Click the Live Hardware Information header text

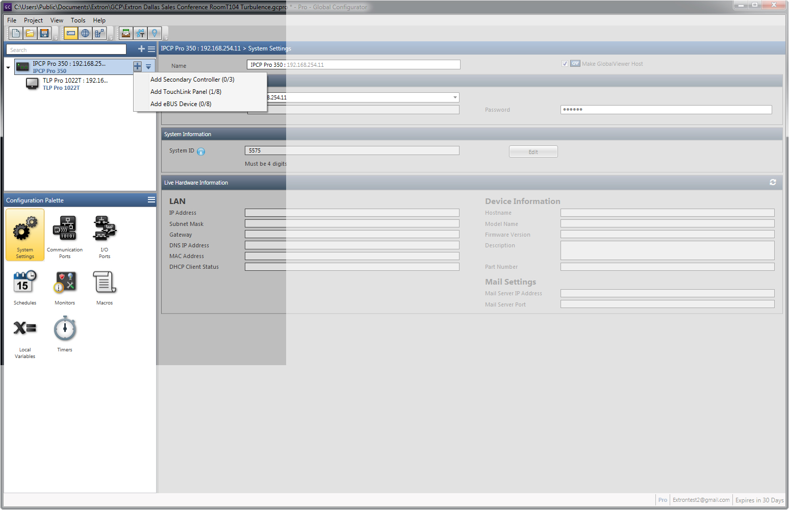[x=196, y=183]
